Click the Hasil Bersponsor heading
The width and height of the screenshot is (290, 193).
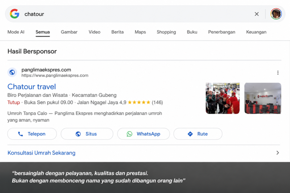32,51
